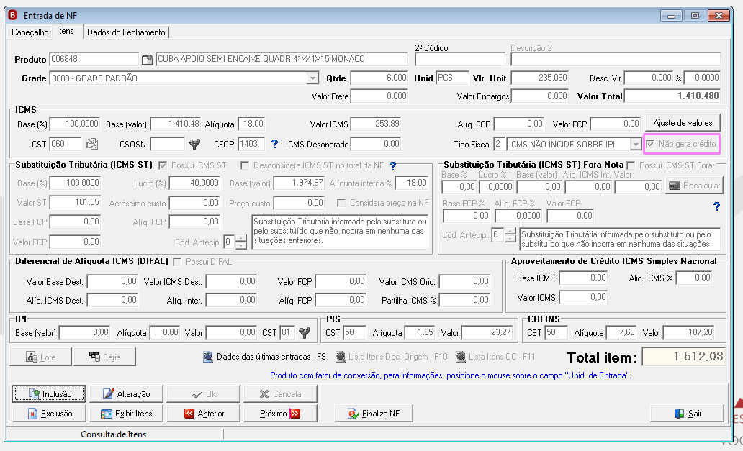Open product lookup icon beside Produto field

148,60
